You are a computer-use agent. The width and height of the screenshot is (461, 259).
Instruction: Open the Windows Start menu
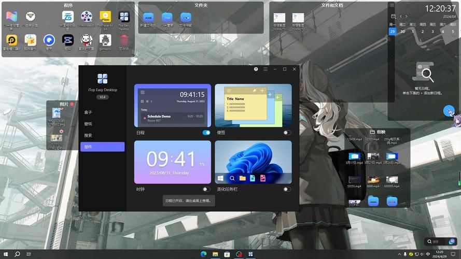5,254
